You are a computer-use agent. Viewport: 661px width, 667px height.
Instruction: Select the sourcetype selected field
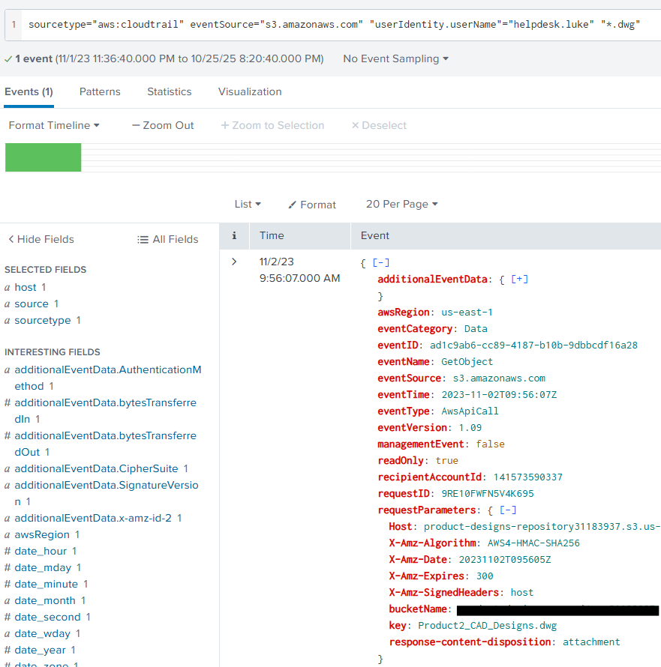(43, 320)
